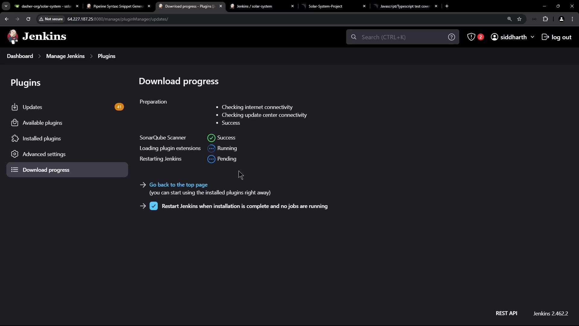Open the tab search dropdown arrow
Image resolution: width=579 pixels, height=326 pixels.
coord(6,6)
